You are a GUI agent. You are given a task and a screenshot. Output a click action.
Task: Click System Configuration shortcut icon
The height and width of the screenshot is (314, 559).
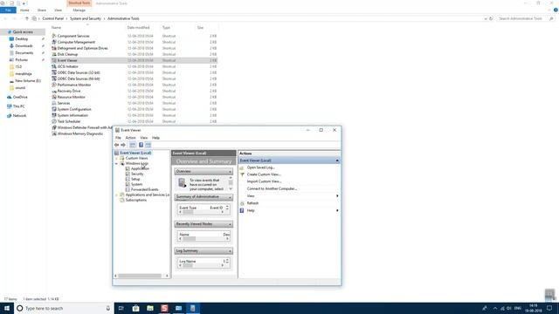(54, 109)
